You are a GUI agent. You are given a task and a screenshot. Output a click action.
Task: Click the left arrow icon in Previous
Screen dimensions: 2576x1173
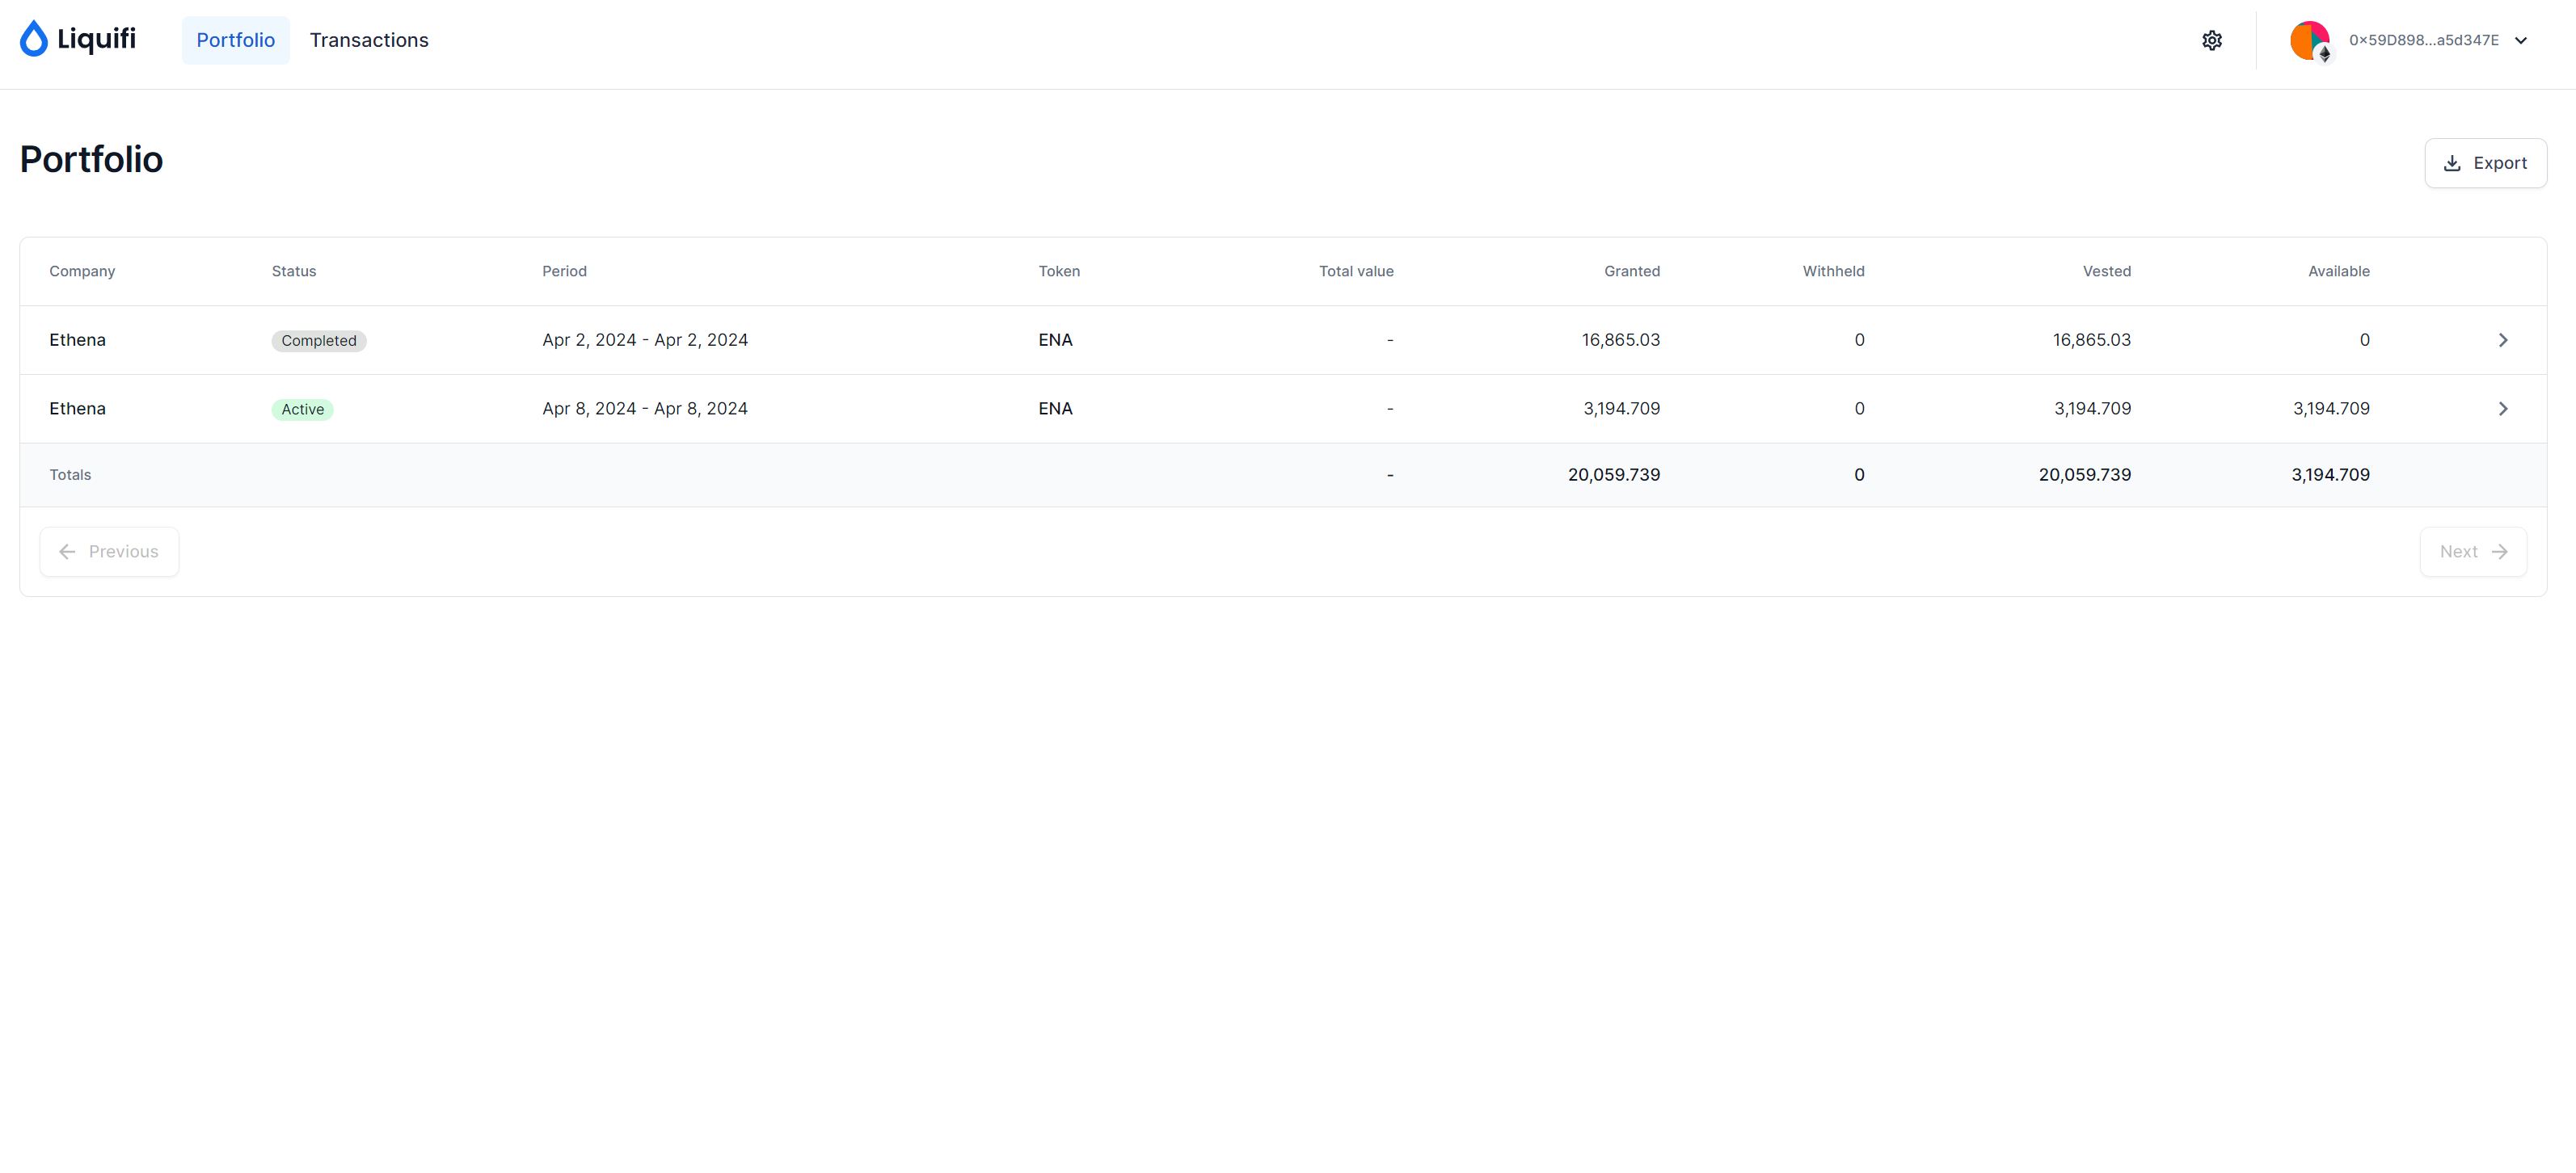coord(67,552)
